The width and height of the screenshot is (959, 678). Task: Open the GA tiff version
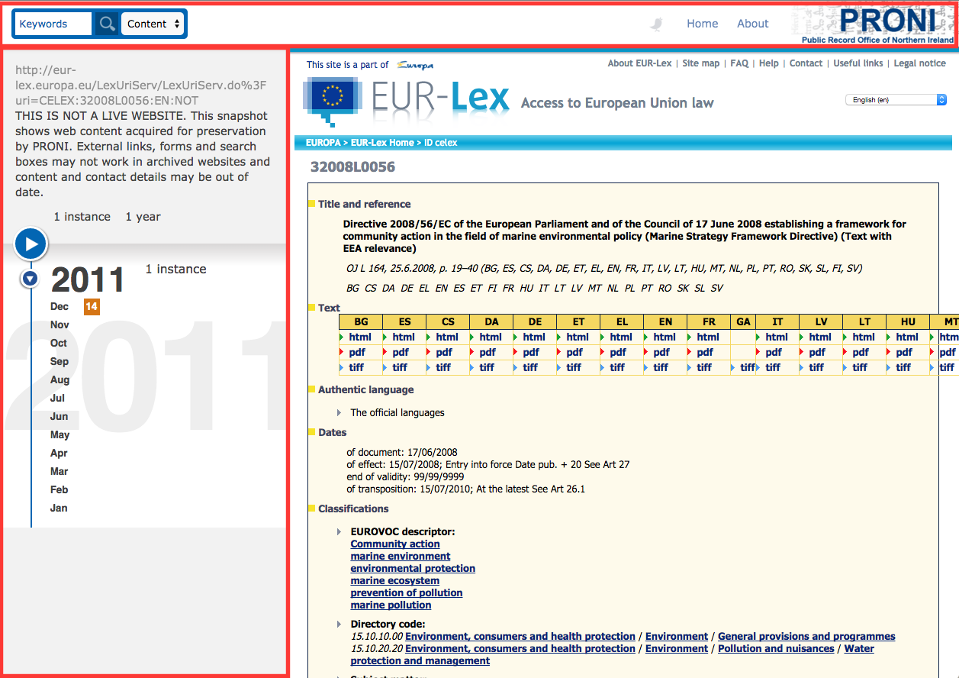click(x=748, y=367)
